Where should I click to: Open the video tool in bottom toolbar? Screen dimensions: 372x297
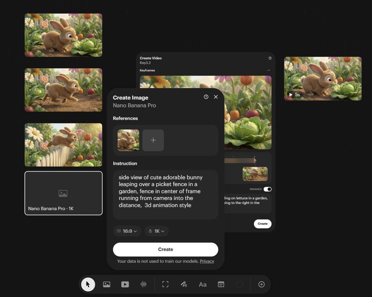coord(125,284)
